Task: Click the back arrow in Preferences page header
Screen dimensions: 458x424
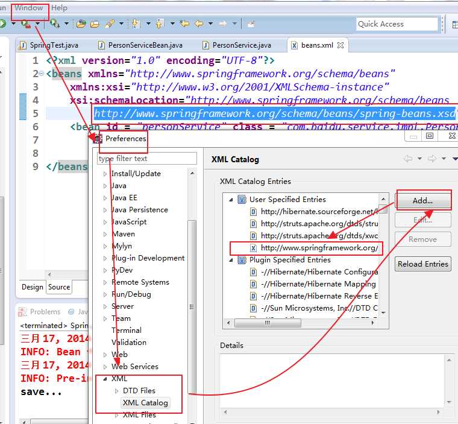Action: 409,159
